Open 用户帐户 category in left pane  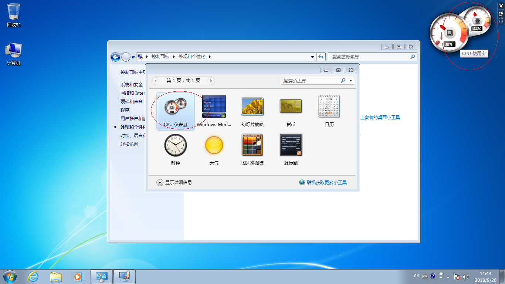tap(133, 119)
